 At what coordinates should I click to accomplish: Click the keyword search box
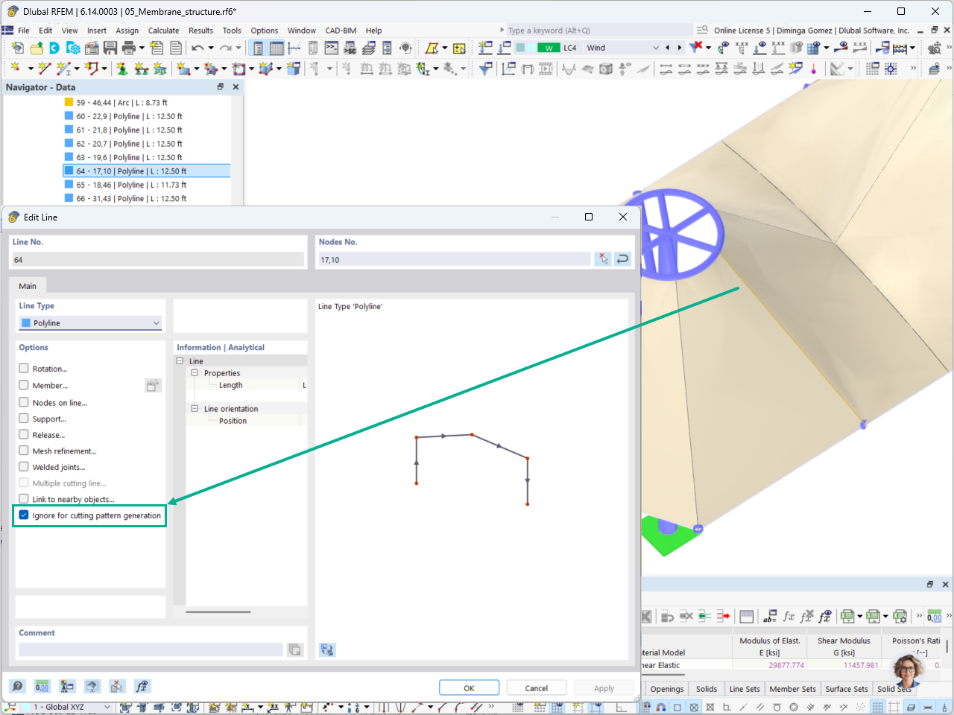(598, 31)
